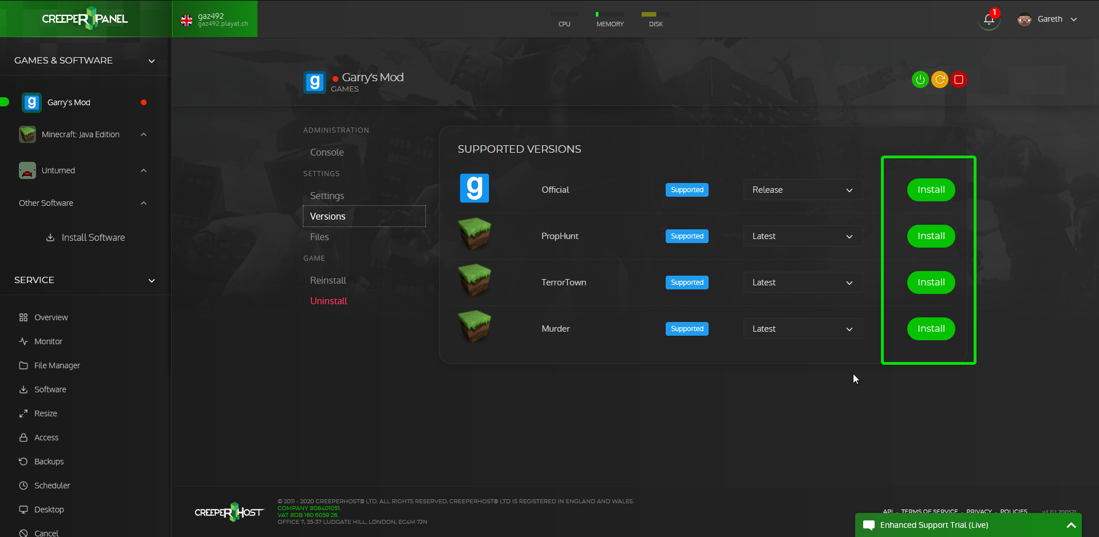1099x537 pixels.
Task: Open the TerrorTown Latest version dropdown
Action: (x=802, y=283)
